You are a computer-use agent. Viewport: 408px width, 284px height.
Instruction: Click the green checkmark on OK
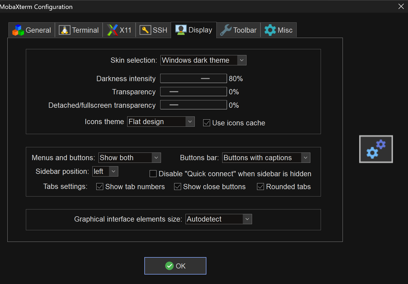[x=169, y=266]
